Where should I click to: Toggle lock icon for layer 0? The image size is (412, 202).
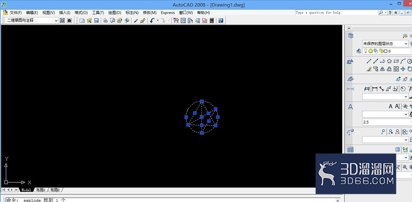coord(381,51)
